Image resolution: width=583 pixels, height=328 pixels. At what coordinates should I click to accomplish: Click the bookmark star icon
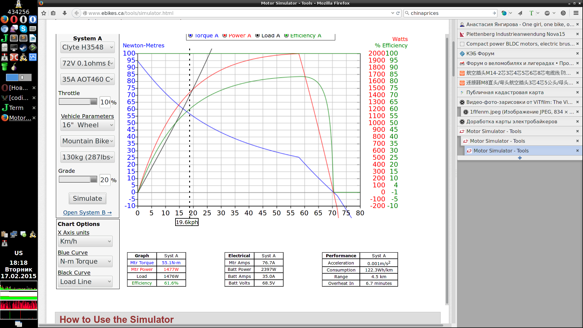(44, 13)
